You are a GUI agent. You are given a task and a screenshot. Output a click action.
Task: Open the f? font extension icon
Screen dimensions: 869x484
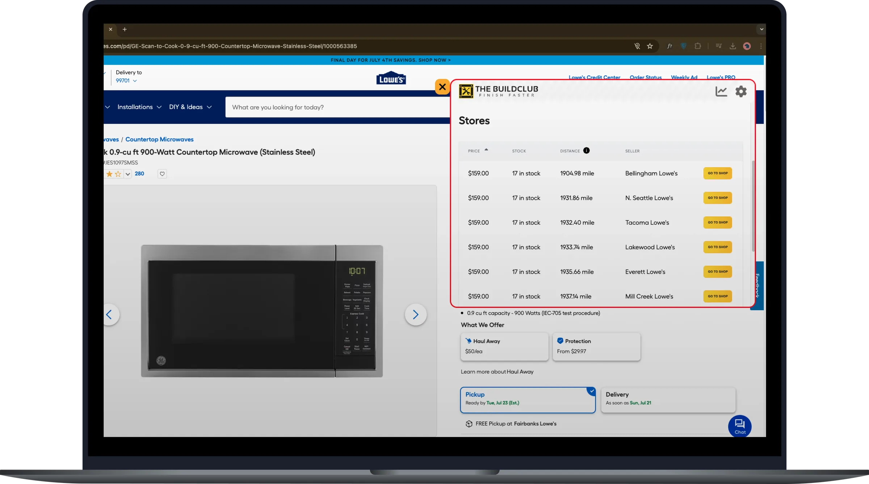669,46
